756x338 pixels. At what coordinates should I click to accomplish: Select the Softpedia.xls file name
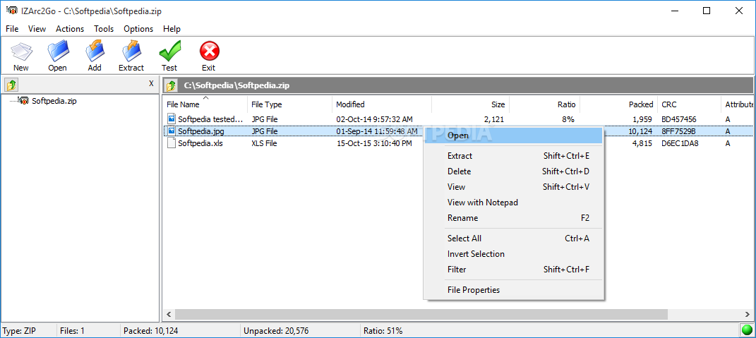click(x=200, y=143)
